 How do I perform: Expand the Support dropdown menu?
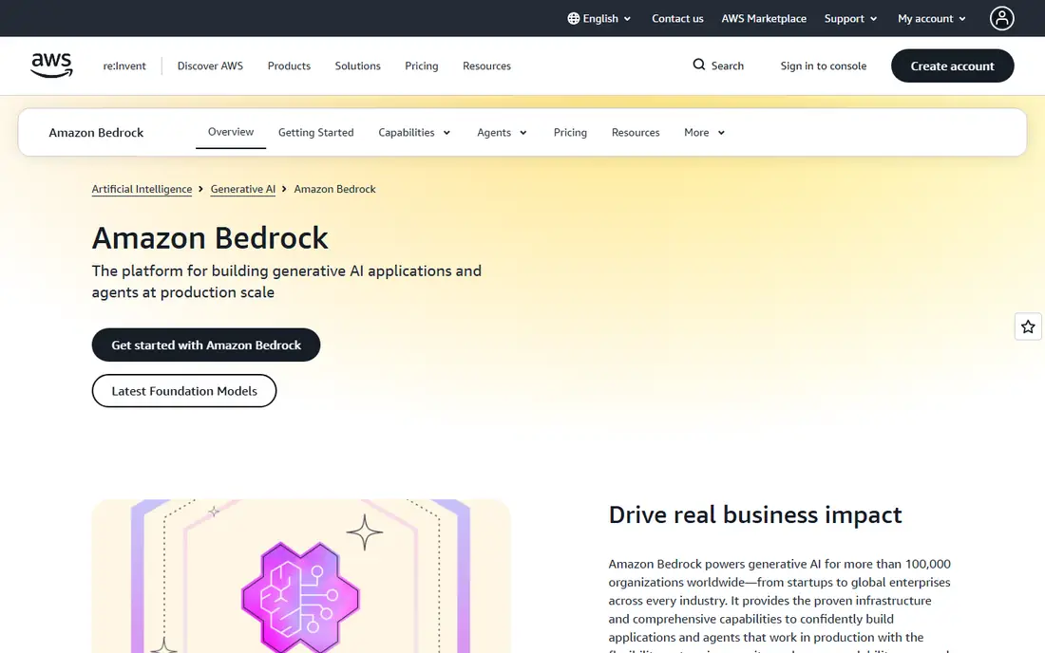tap(850, 19)
